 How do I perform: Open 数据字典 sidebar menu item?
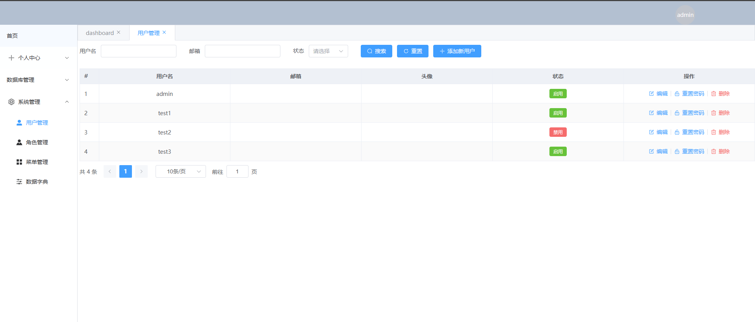(39, 182)
